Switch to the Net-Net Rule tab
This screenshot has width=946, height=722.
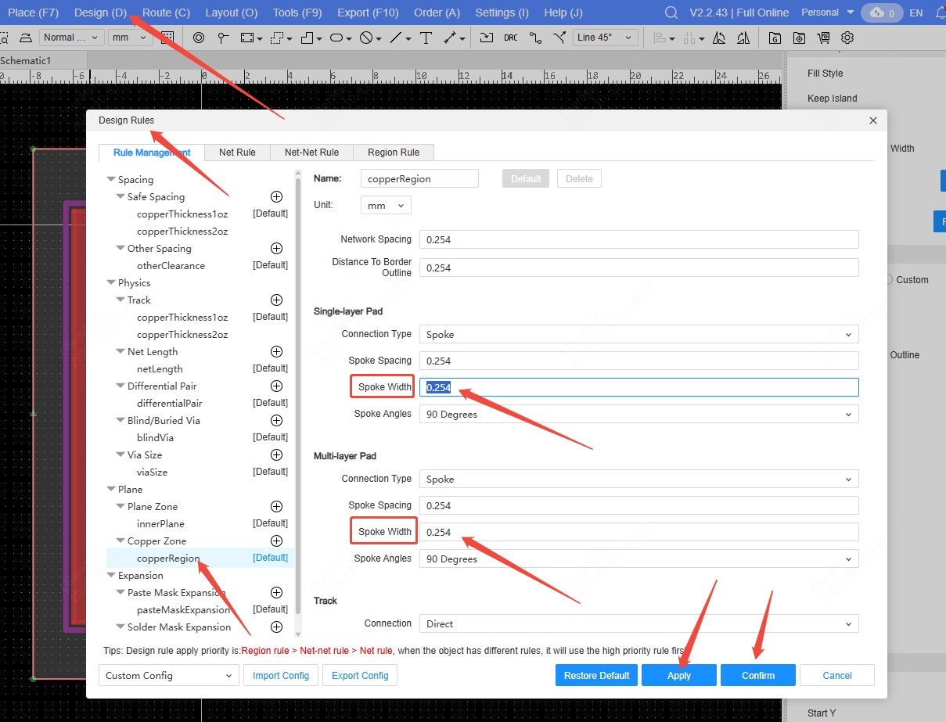click(311, 153)
